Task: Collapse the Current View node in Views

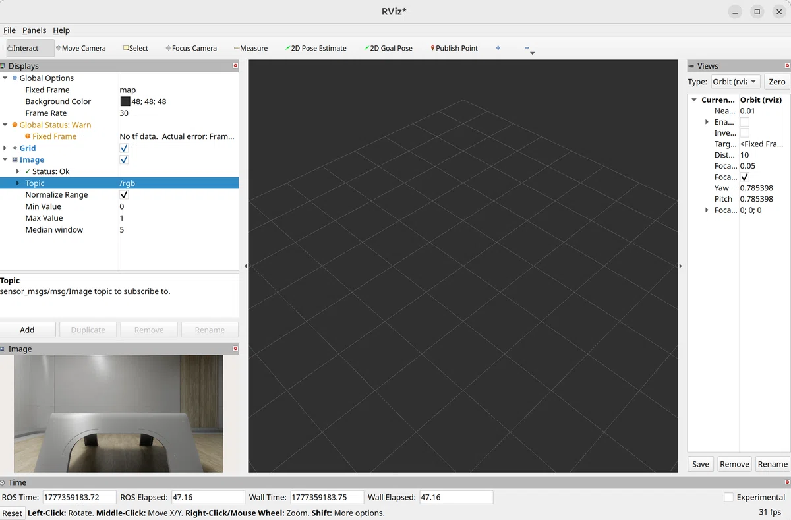Action: [694, 100]
